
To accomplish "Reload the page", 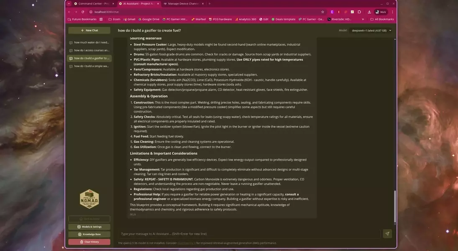I will [x=83, y=12].
